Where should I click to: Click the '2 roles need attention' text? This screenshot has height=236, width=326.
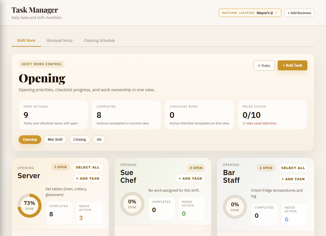pos(260,123)
